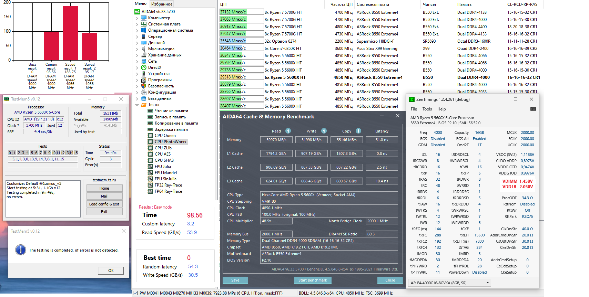Image resolution: width=589 pixels, height=297 pixels.
Task: Expand the Системная плата tree node
Action: [x=137, y=24]
